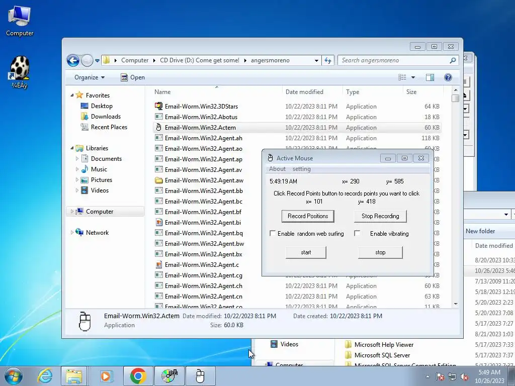Screen dimensions: 515x386
Task: Click the file list scrollbar thumb
Action: coord(455,98)
